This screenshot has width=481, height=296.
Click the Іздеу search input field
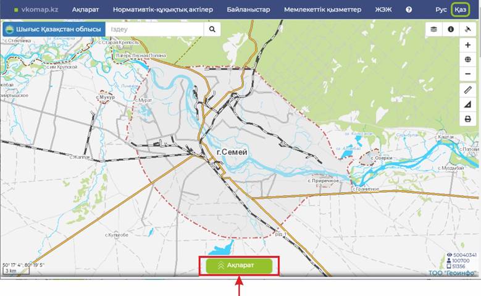(x=154, y=29)
